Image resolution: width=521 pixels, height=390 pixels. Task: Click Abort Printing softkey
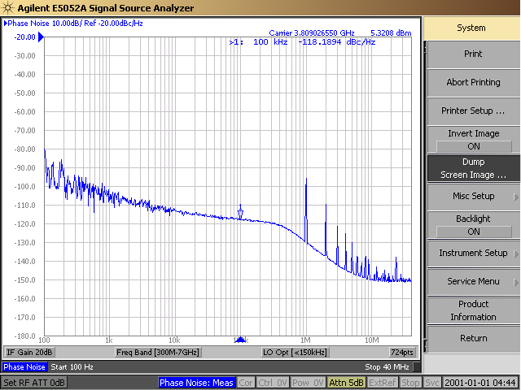click(474, 83)
